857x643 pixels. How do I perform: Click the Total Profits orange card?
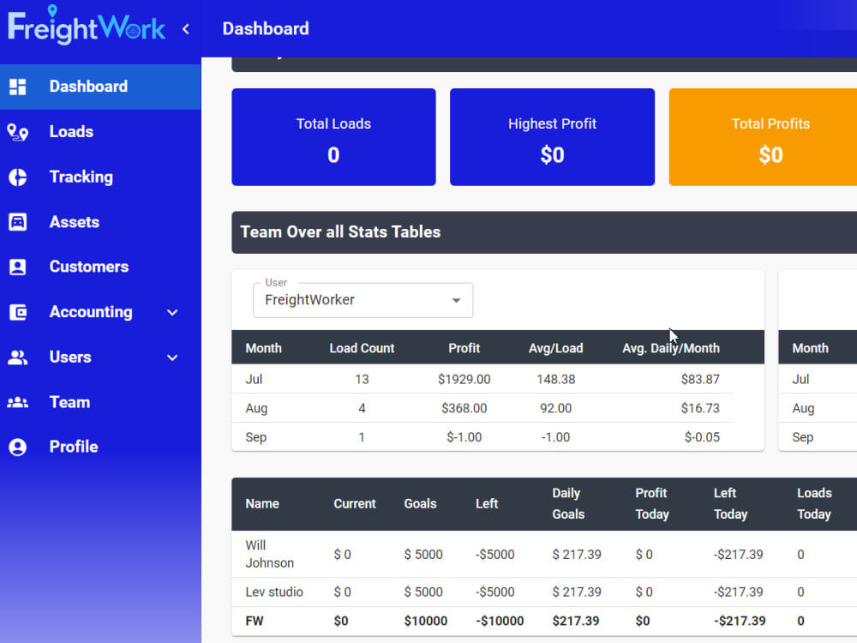click(x=763, y=137)
